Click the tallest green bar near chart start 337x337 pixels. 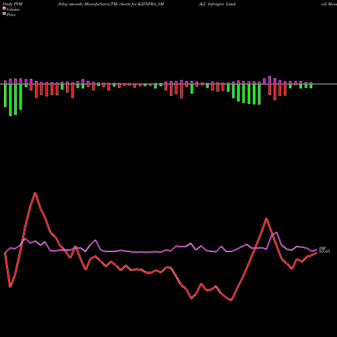[x=10, y=100]
